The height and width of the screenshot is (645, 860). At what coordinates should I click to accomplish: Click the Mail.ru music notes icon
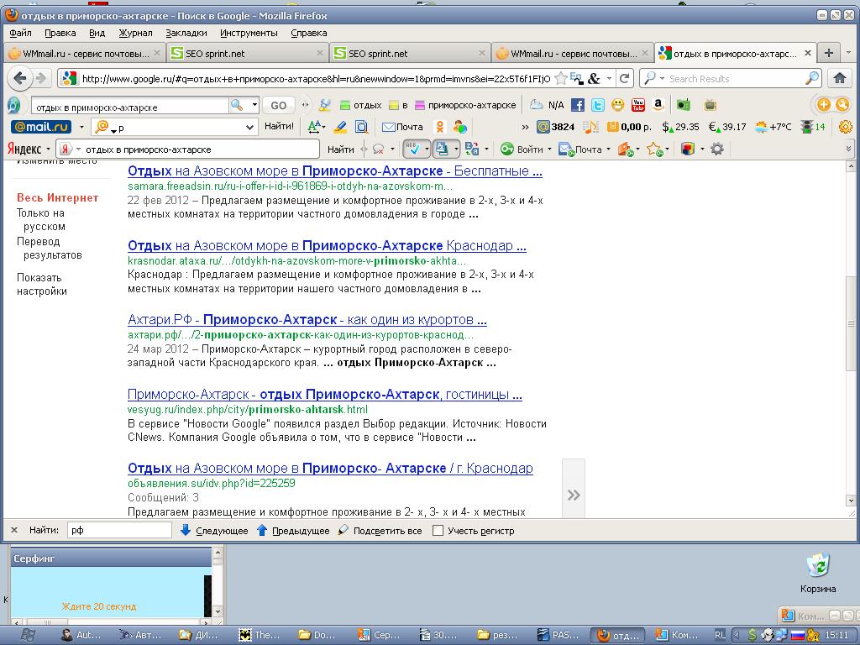pyautogui.click(x=590, y=128)
